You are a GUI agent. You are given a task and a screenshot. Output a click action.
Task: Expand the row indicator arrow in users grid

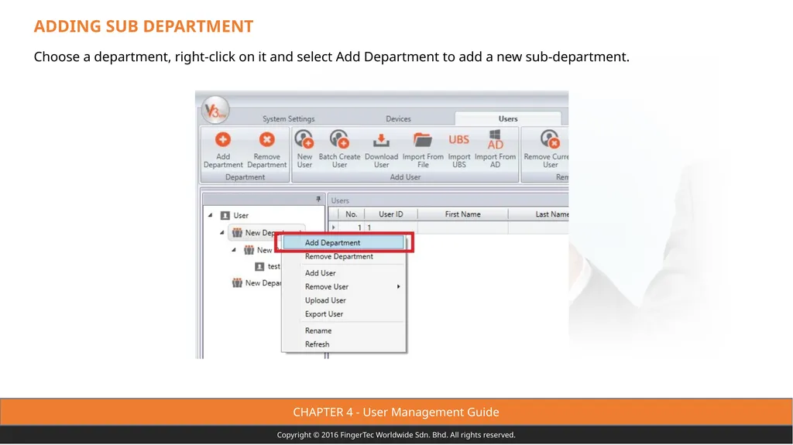pyautogui.click(x=333, y=228)
